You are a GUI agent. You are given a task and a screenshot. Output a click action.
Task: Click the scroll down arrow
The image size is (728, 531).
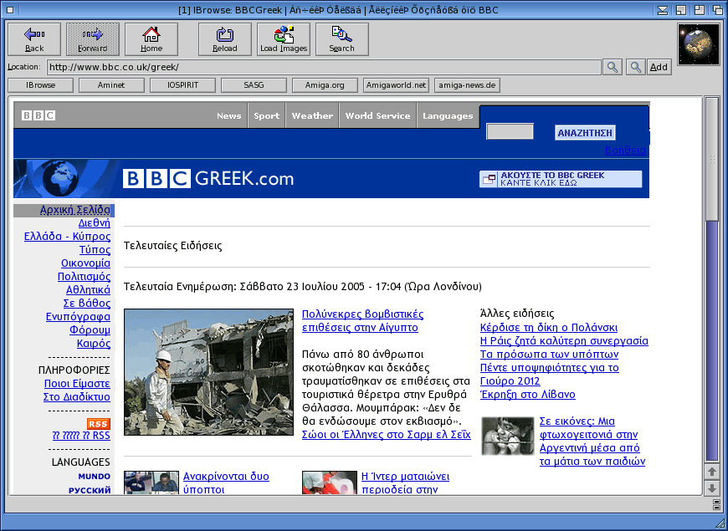click(x=712, y=488)
